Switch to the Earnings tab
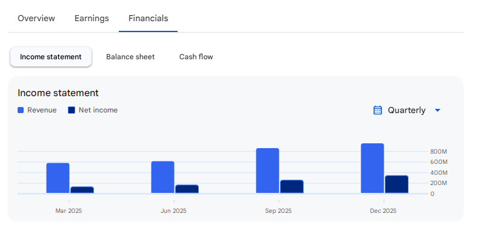The image size is (477, 231). pyautogui.click(x=92, y=18)
